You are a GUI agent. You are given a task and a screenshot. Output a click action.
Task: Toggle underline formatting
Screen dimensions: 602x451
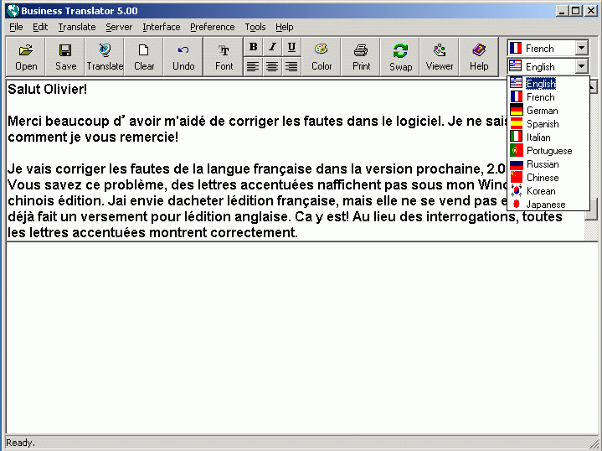pos(291,47)
